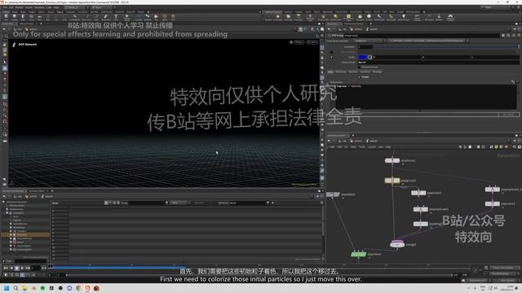This screenshot has height=293, width=522.
Task: Select the highlighted row in the spreadsheet tree
Action: (x=25, y=235)
